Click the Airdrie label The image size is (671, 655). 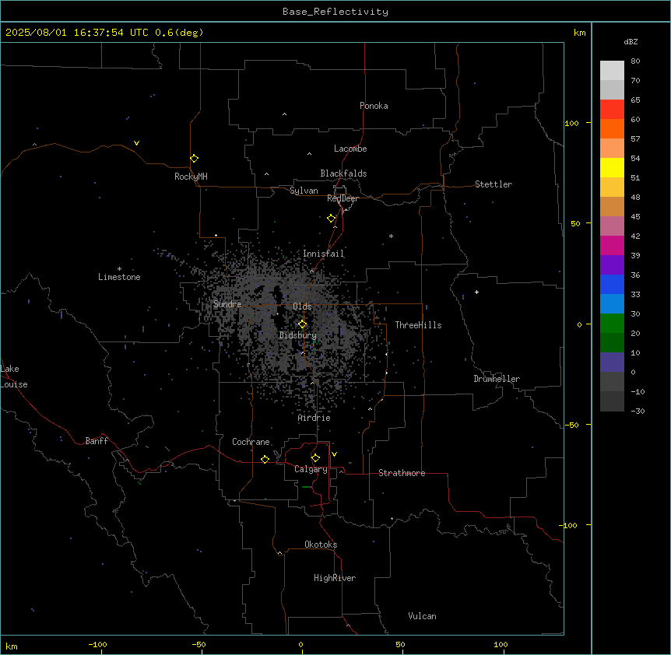(x=314, y=418)
